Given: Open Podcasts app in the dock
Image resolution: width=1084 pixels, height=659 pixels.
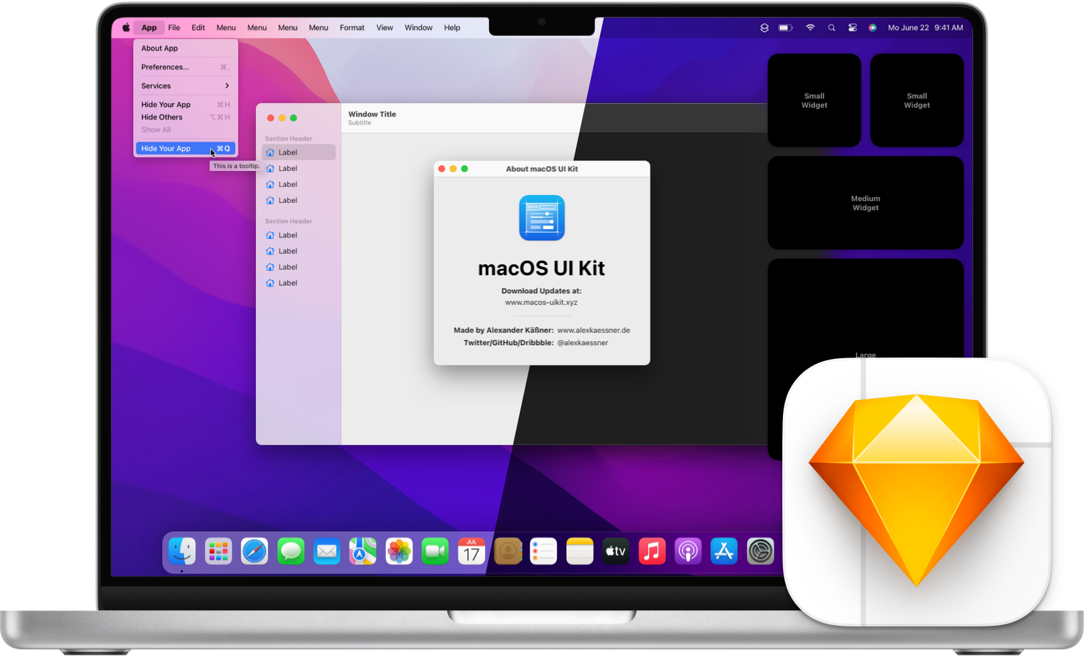Looking at the screenshot, I should [x=688, y=551].
